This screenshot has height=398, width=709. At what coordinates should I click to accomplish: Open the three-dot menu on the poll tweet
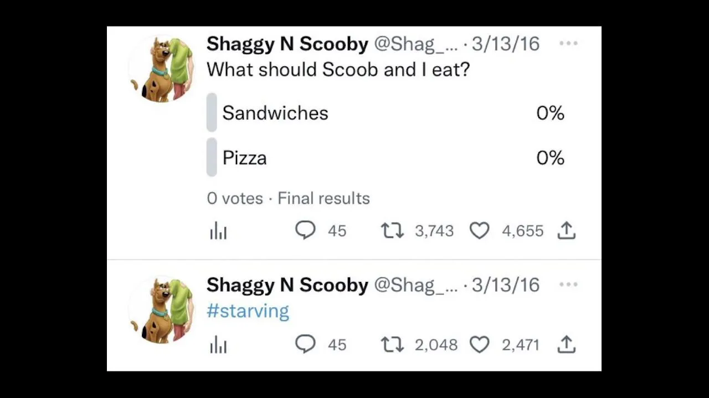coord(568,43)
